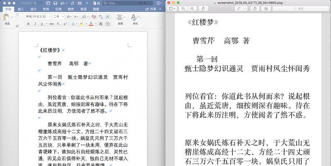Open the 邮件 ribbon tab
The image size is (331, 166).
point(71,9)
